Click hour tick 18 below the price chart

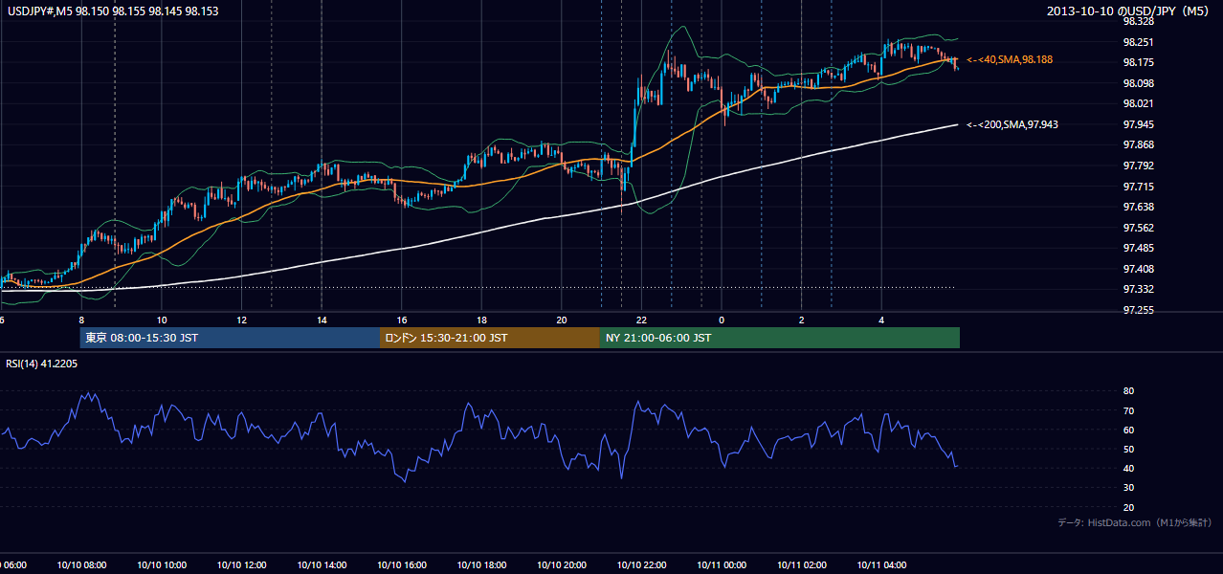point(481,320)
